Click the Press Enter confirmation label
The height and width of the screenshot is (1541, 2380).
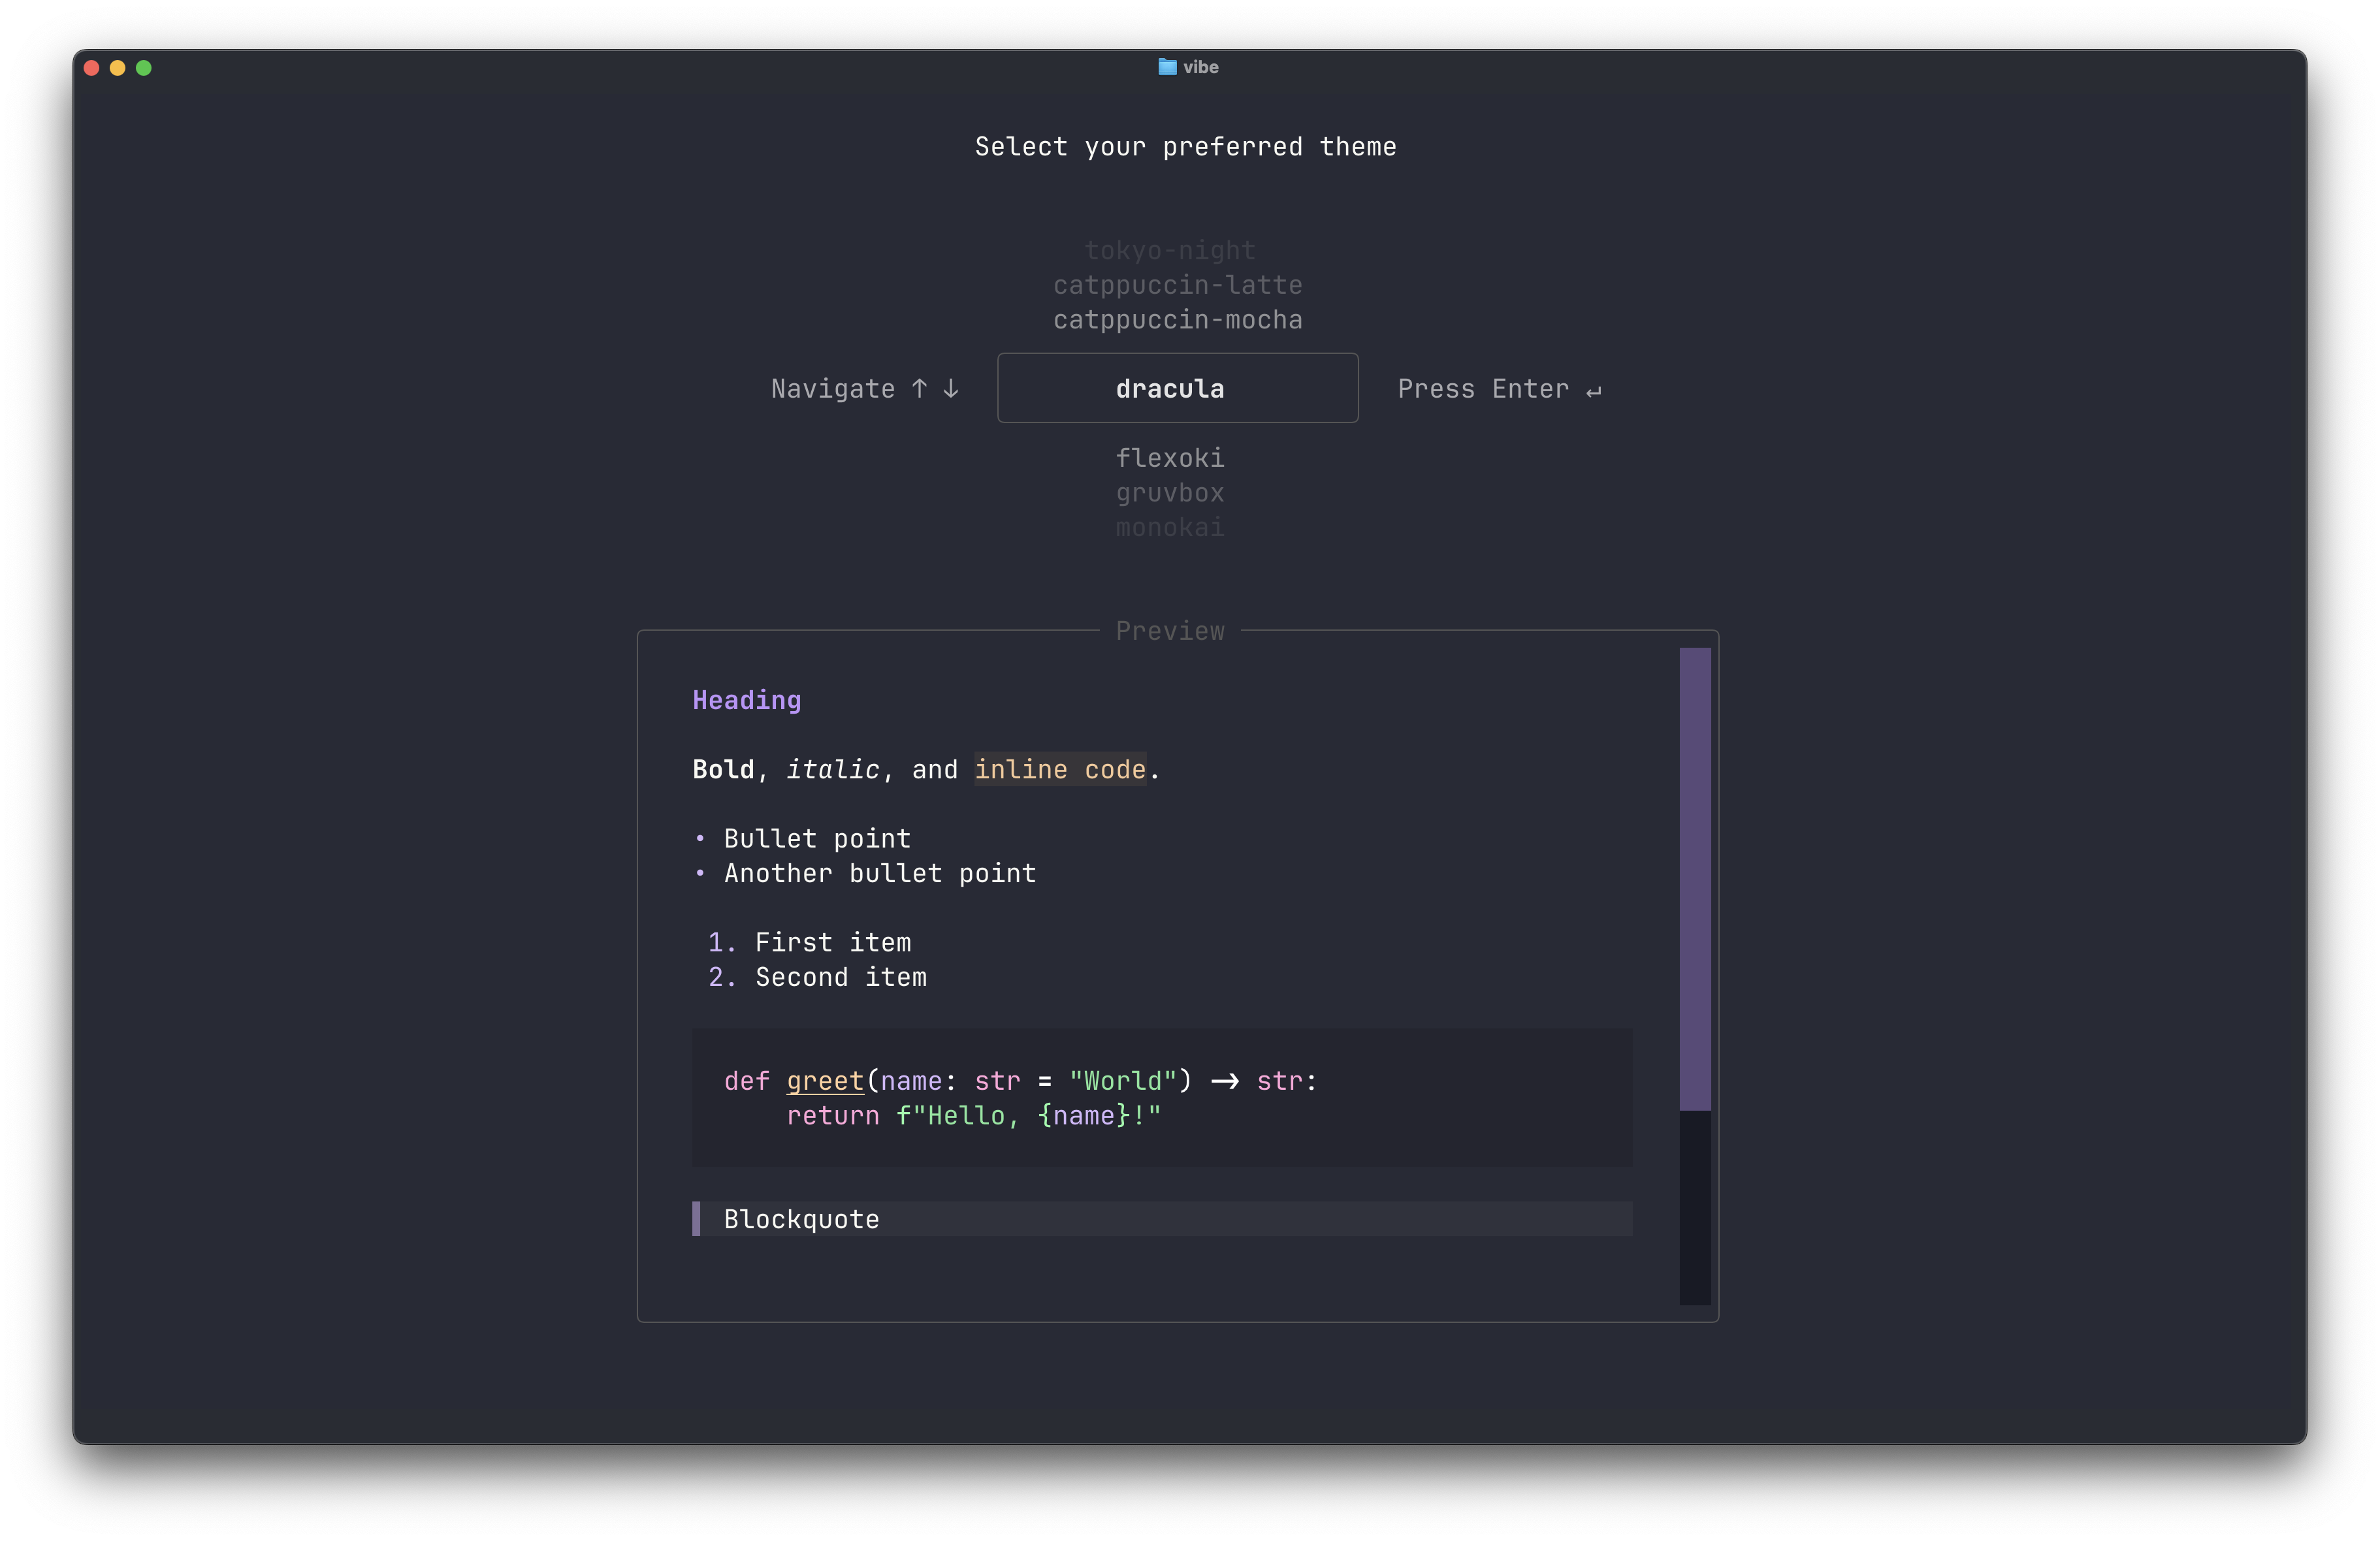tap(1500, 388)
